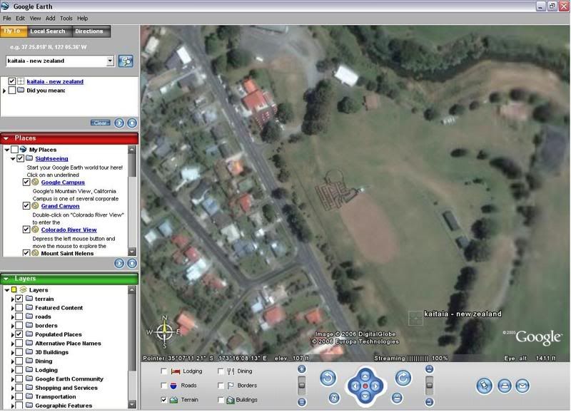Toggle the Dining checkbox in bottom toolbar
571x412 pixels.
(x=221, y=371)
